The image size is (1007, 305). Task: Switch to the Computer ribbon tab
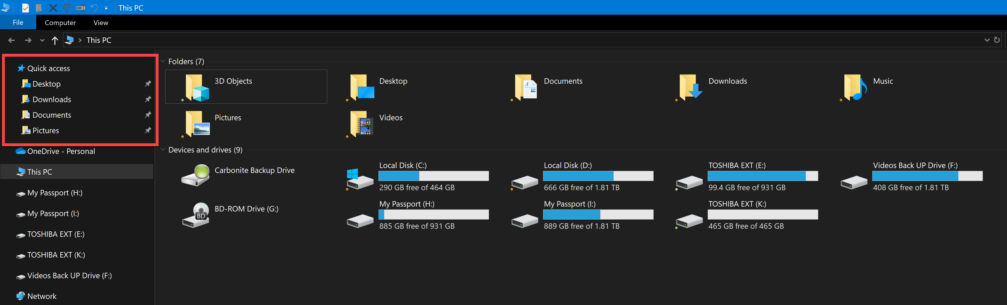[60, 23]
